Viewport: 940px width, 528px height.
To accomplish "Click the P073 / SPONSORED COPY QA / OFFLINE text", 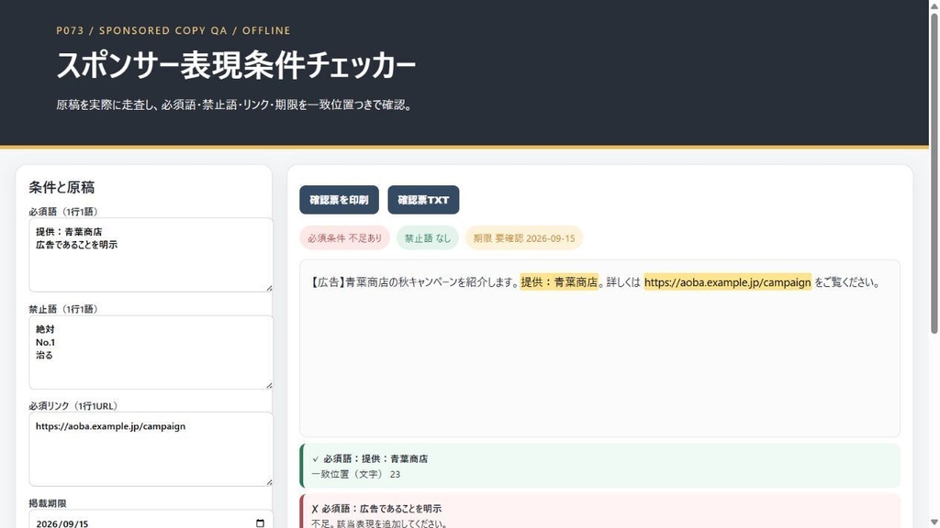I will point(173,30).
